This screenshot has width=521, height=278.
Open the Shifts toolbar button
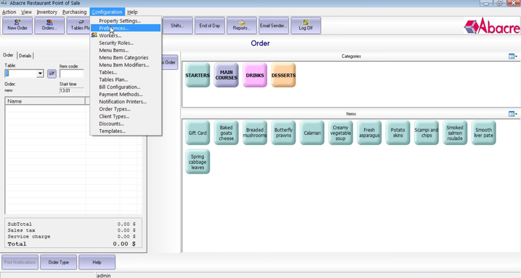point(177,25)
